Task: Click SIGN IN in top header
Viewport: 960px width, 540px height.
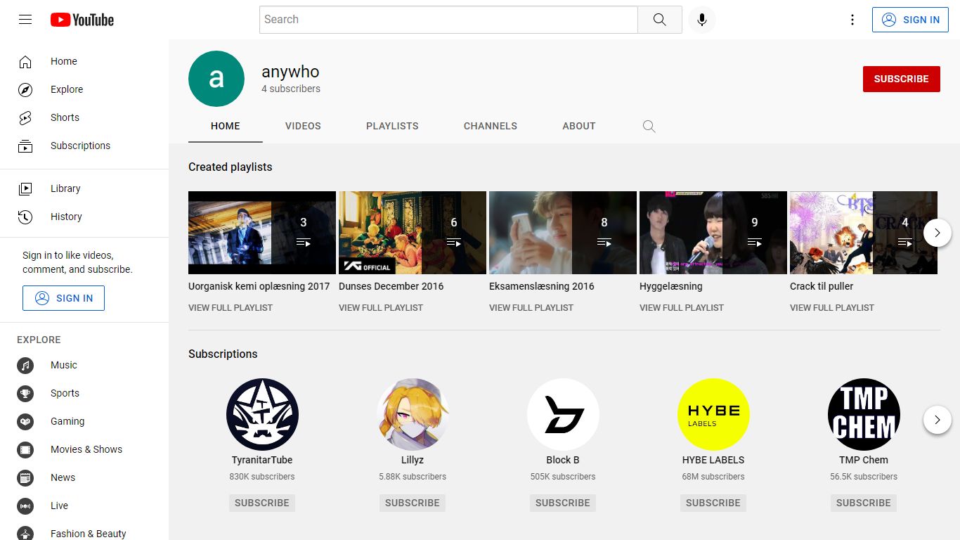Action: pyautogui.click(x=911, y=20)
